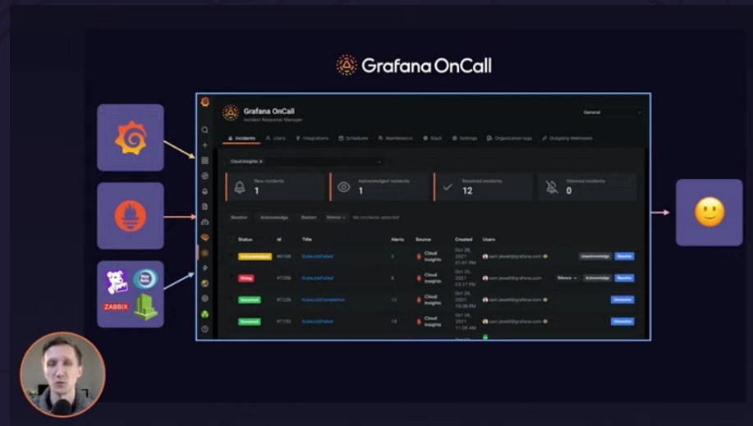Click the Restart button above table
The width and height of the screenshot is (753, 426).
point(309,218)
